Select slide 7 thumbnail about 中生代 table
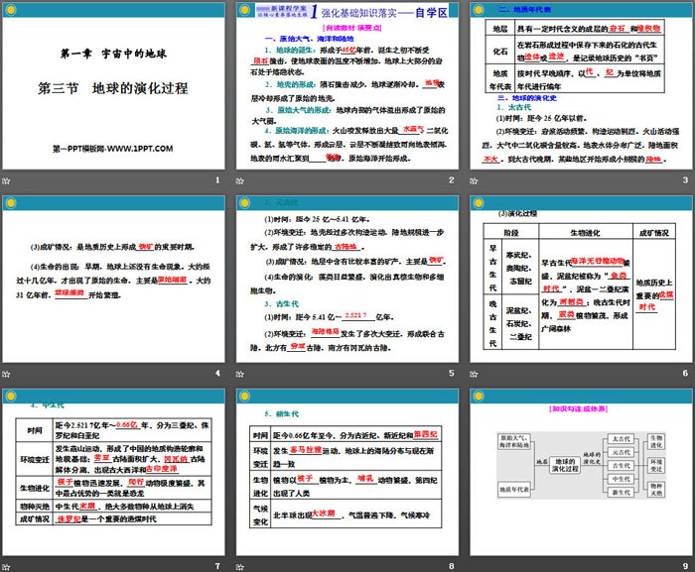 coord(114,471)
